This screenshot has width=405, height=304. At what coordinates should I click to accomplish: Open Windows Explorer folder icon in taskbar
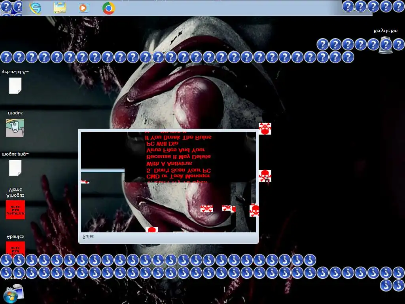[x=60, y=8]
